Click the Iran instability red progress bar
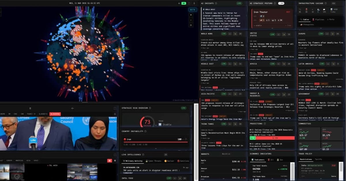This screenshot has height=181, width=346. [156, 142]
